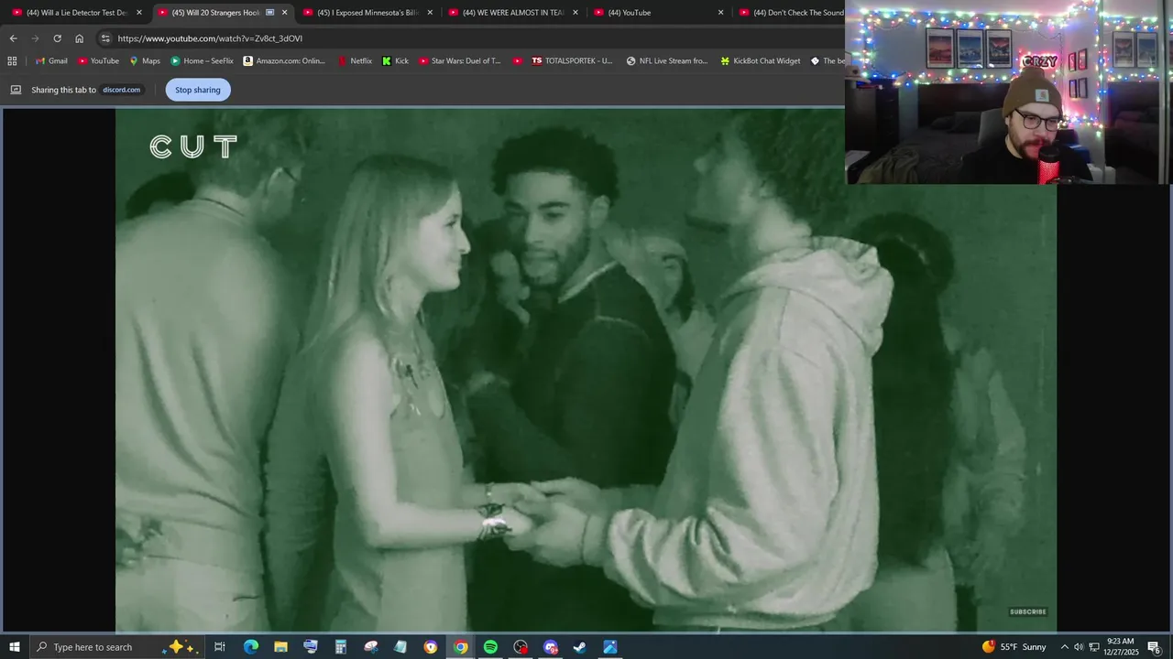Open the notification center with 6 alerts
Image resolution: width=1173 pixels, height=659 pixels.
1155,647
